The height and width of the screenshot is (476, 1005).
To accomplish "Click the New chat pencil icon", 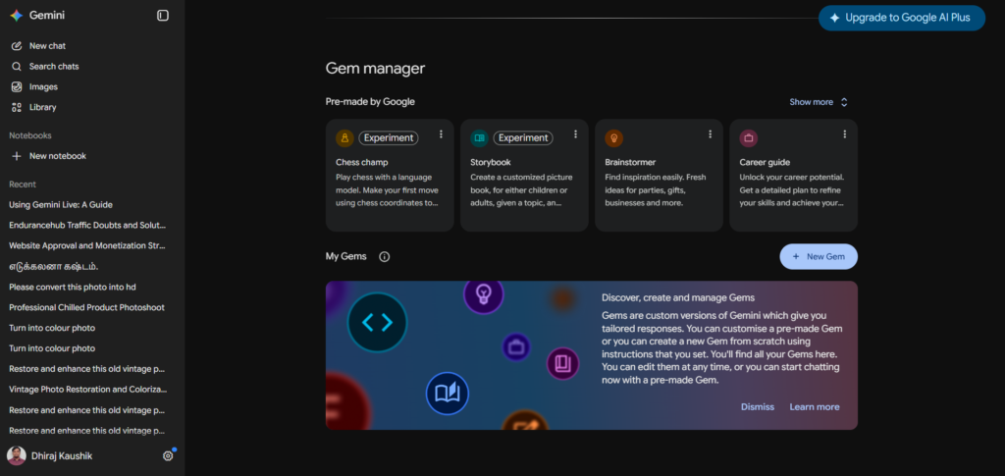I will click(17, 46).
